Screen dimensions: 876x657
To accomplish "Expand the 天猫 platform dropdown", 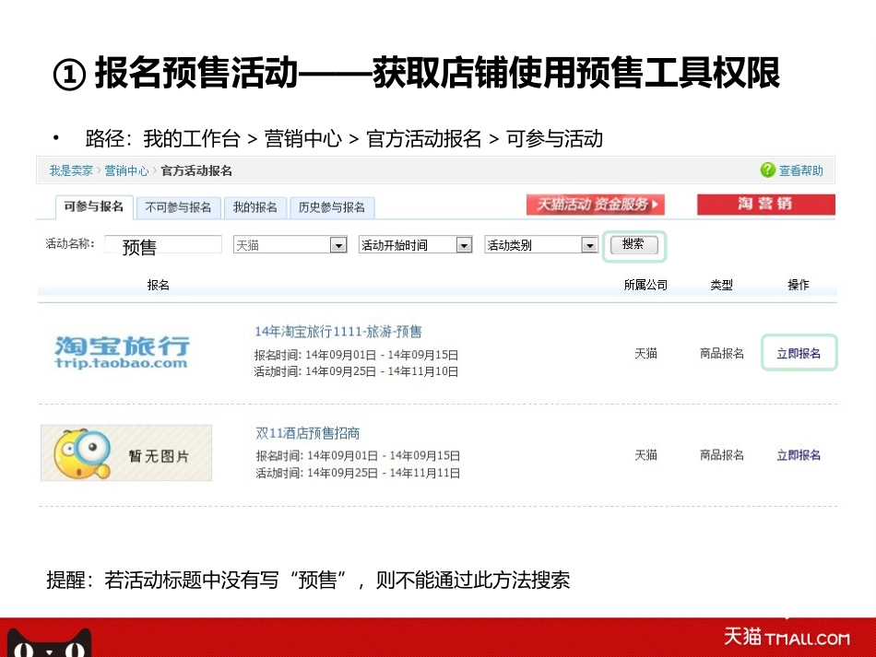I will [290, 245].
